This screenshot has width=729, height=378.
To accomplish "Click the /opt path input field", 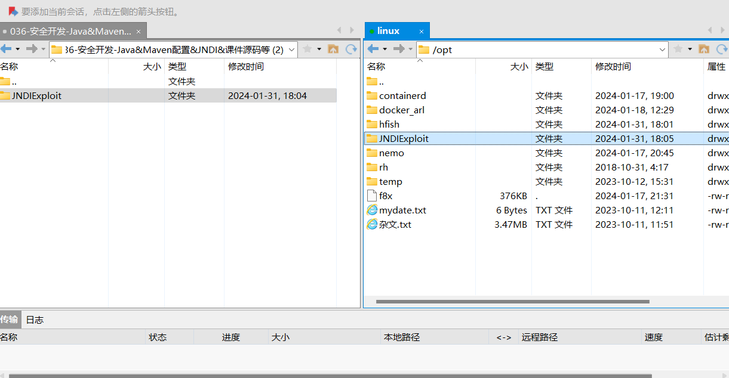I will click(542, 49).
